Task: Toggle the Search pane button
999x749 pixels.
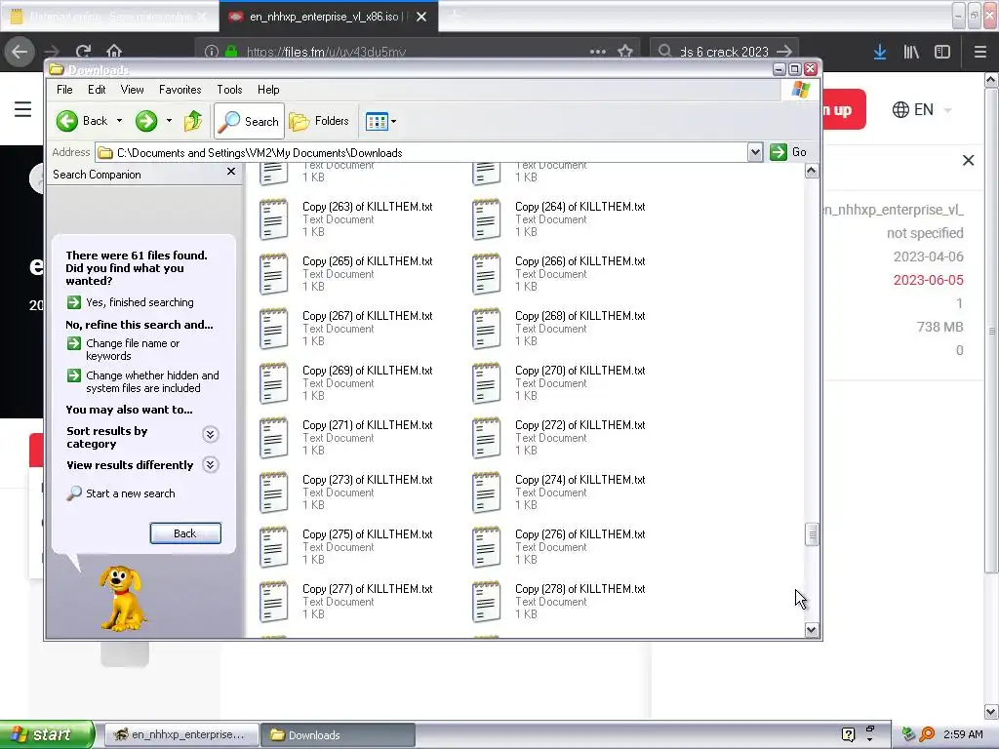Action: tap(249, 121)
